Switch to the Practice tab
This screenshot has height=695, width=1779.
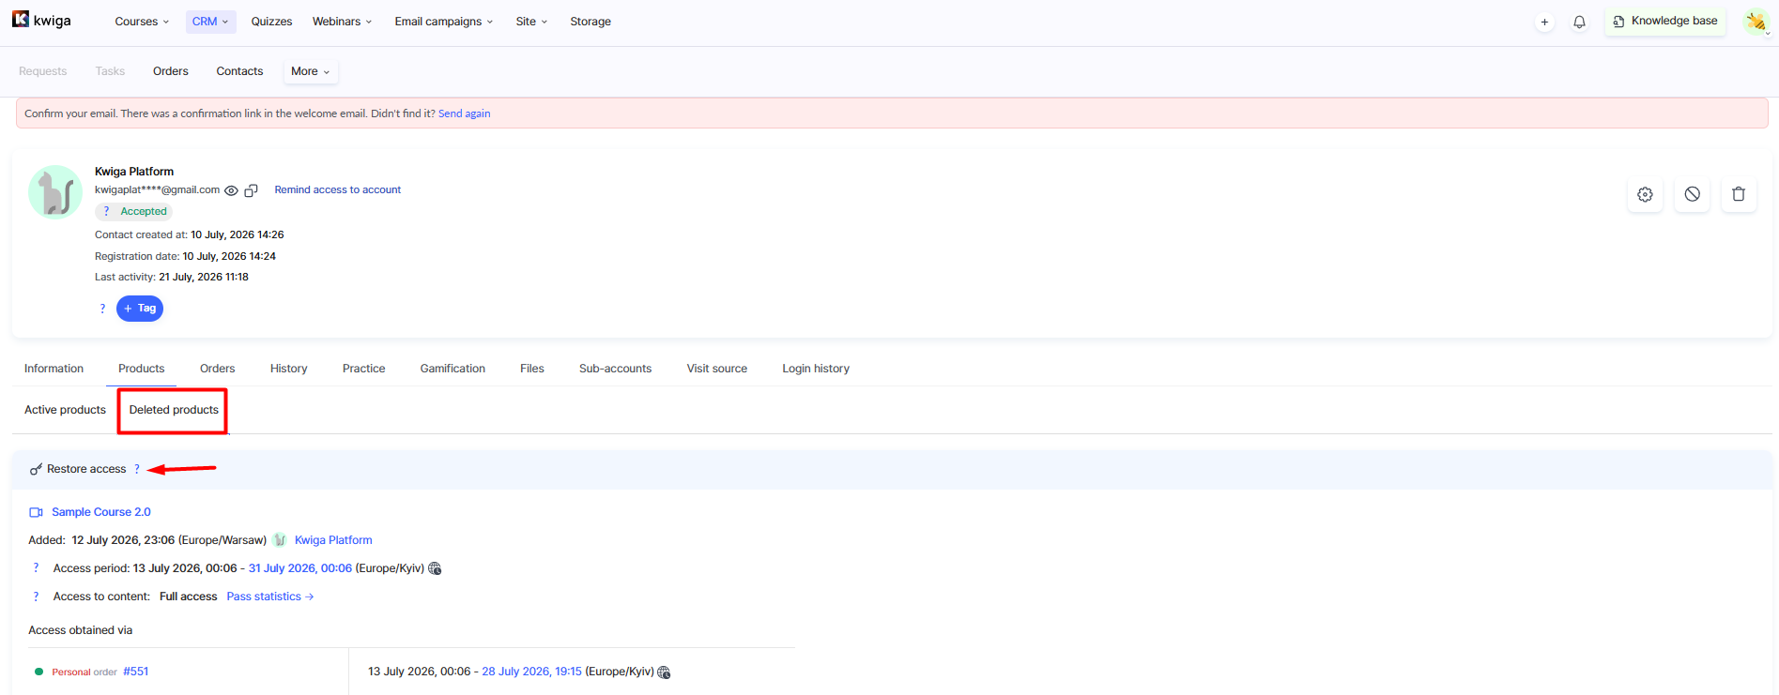point(363,369)
